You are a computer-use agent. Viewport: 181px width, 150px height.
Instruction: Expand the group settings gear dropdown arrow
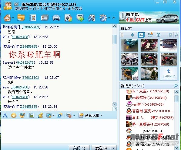109,18
